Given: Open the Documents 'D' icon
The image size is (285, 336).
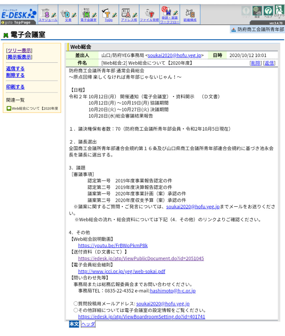Looking at the screenshot, I should tap(65, 14).
